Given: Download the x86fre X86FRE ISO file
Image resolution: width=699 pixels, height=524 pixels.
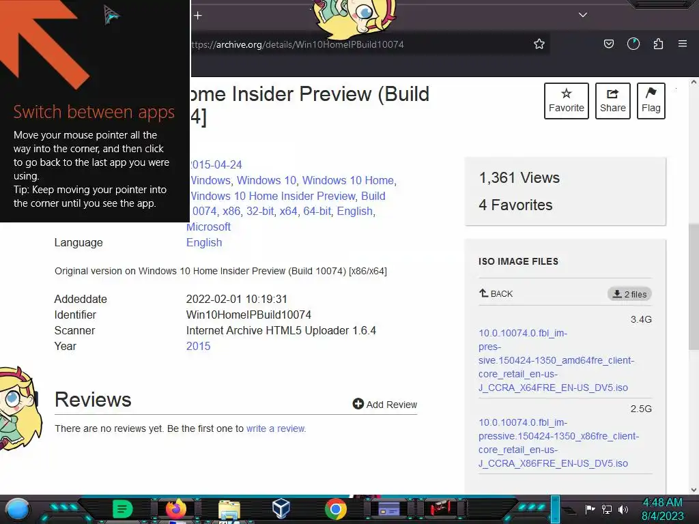Looking at the screenshot, I should click(x=558, y=443).
